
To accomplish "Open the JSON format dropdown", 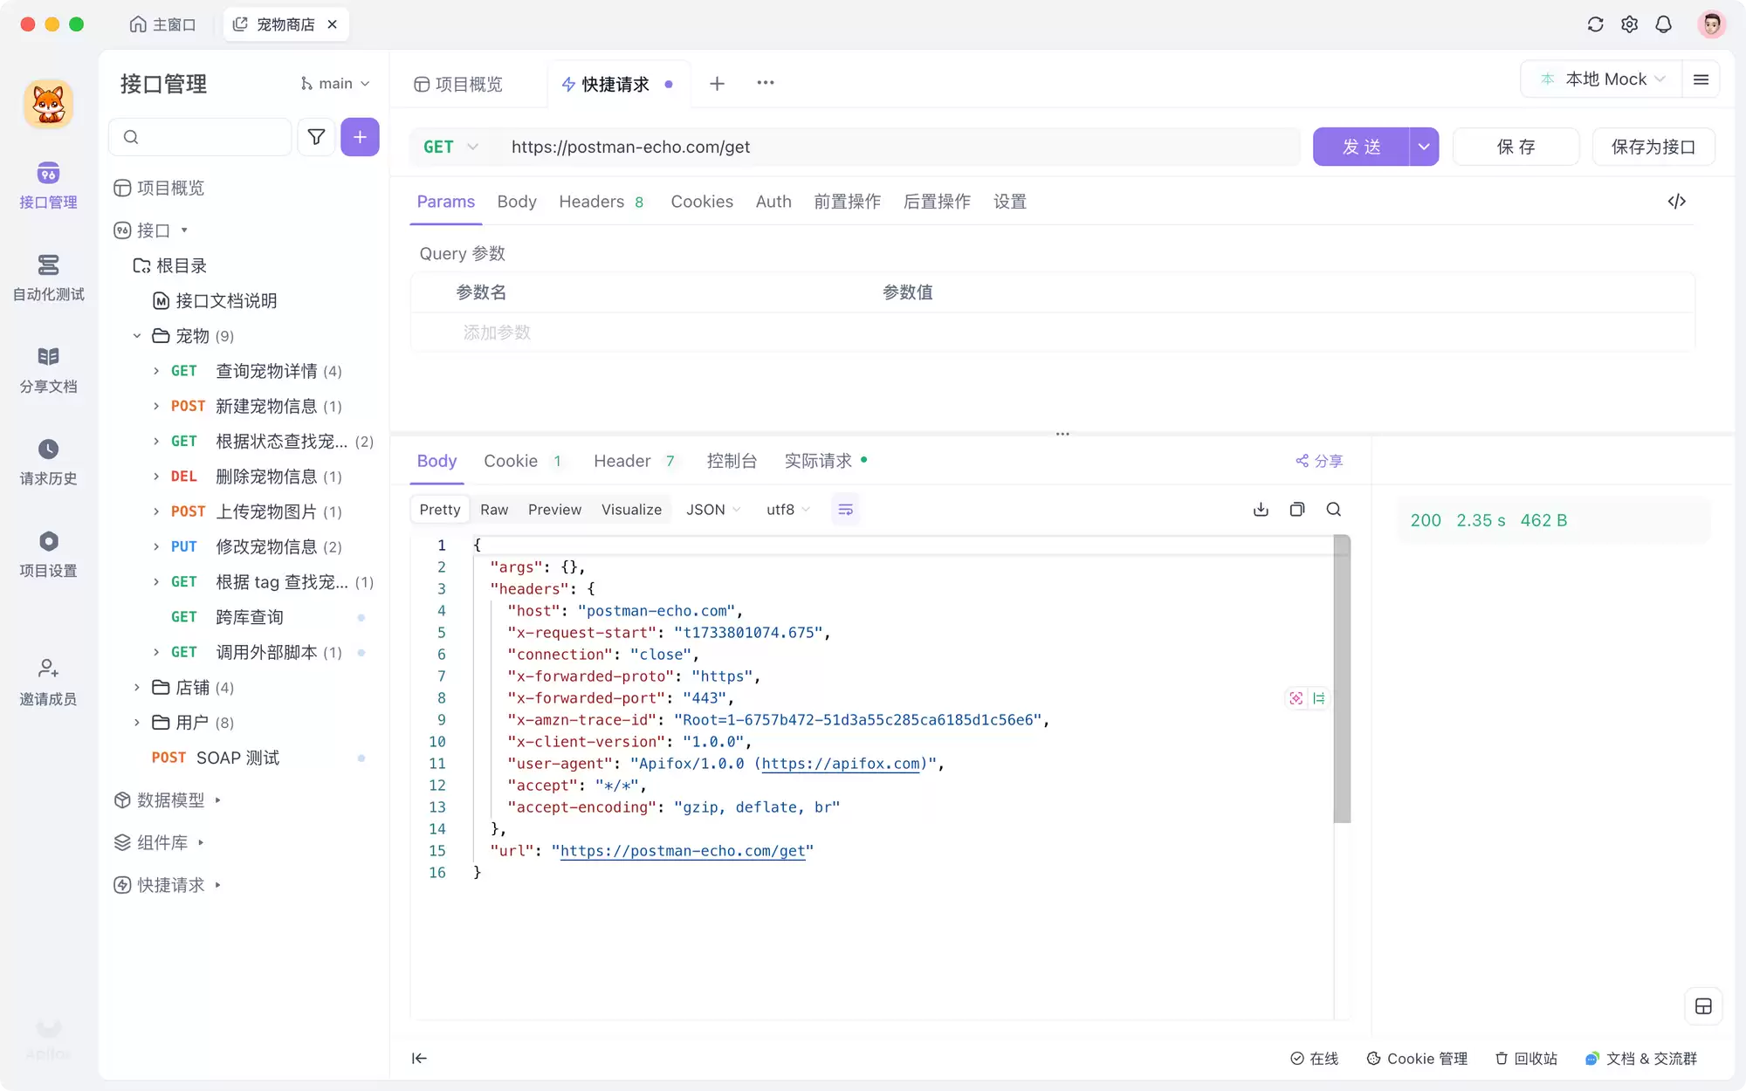I will [x=713, y=510].
